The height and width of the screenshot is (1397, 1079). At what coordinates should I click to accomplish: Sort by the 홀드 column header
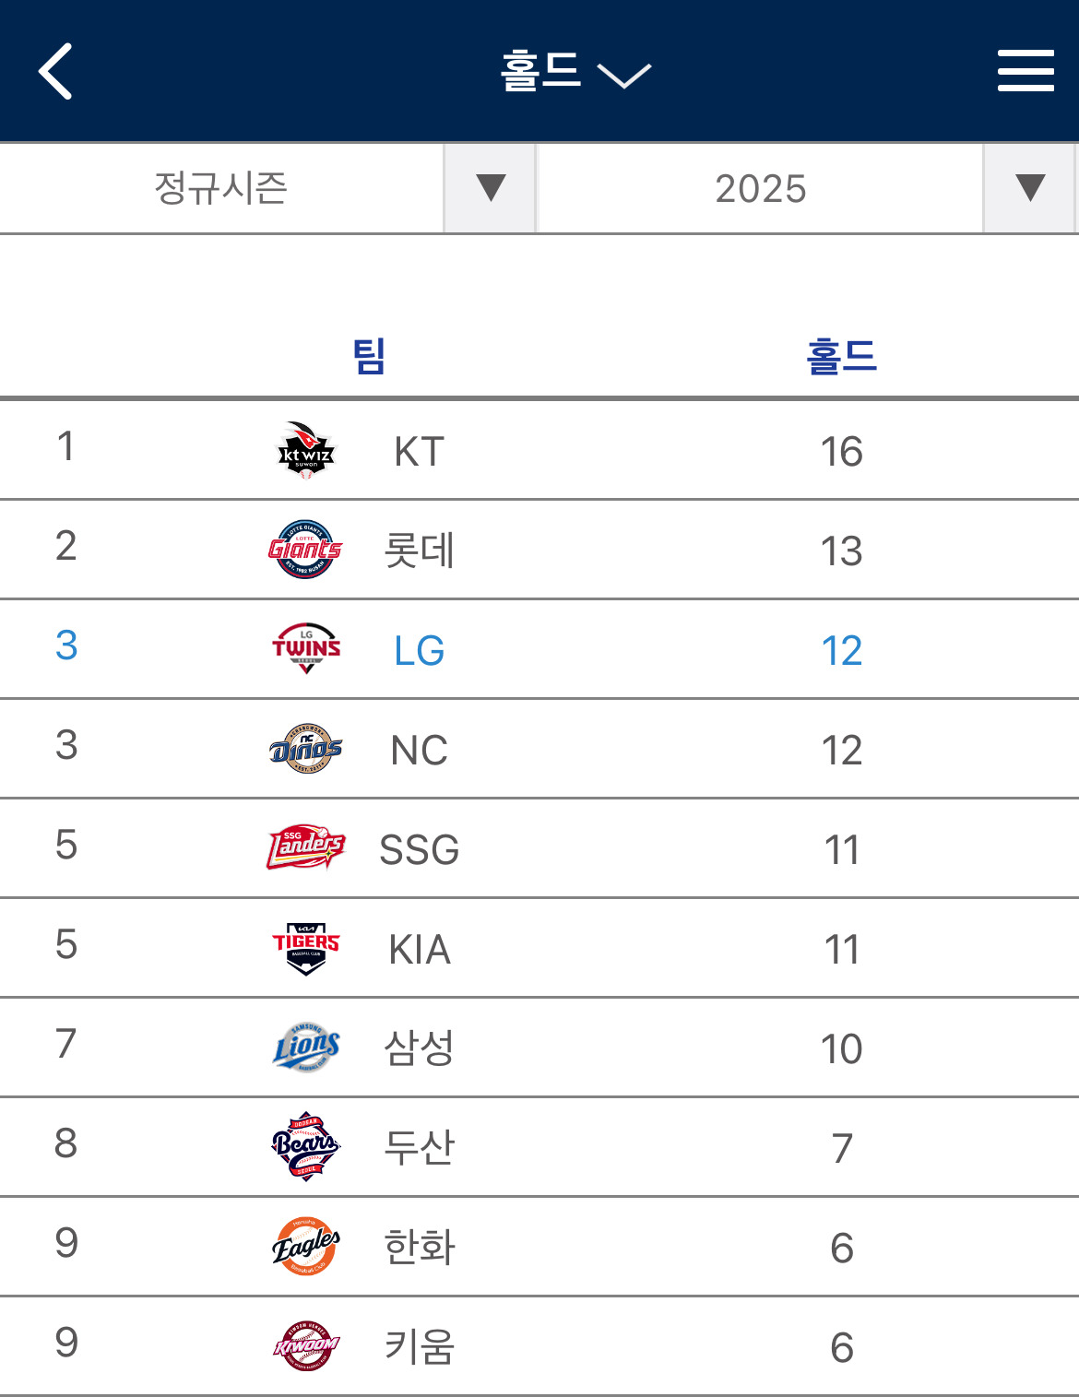(841, 356)
